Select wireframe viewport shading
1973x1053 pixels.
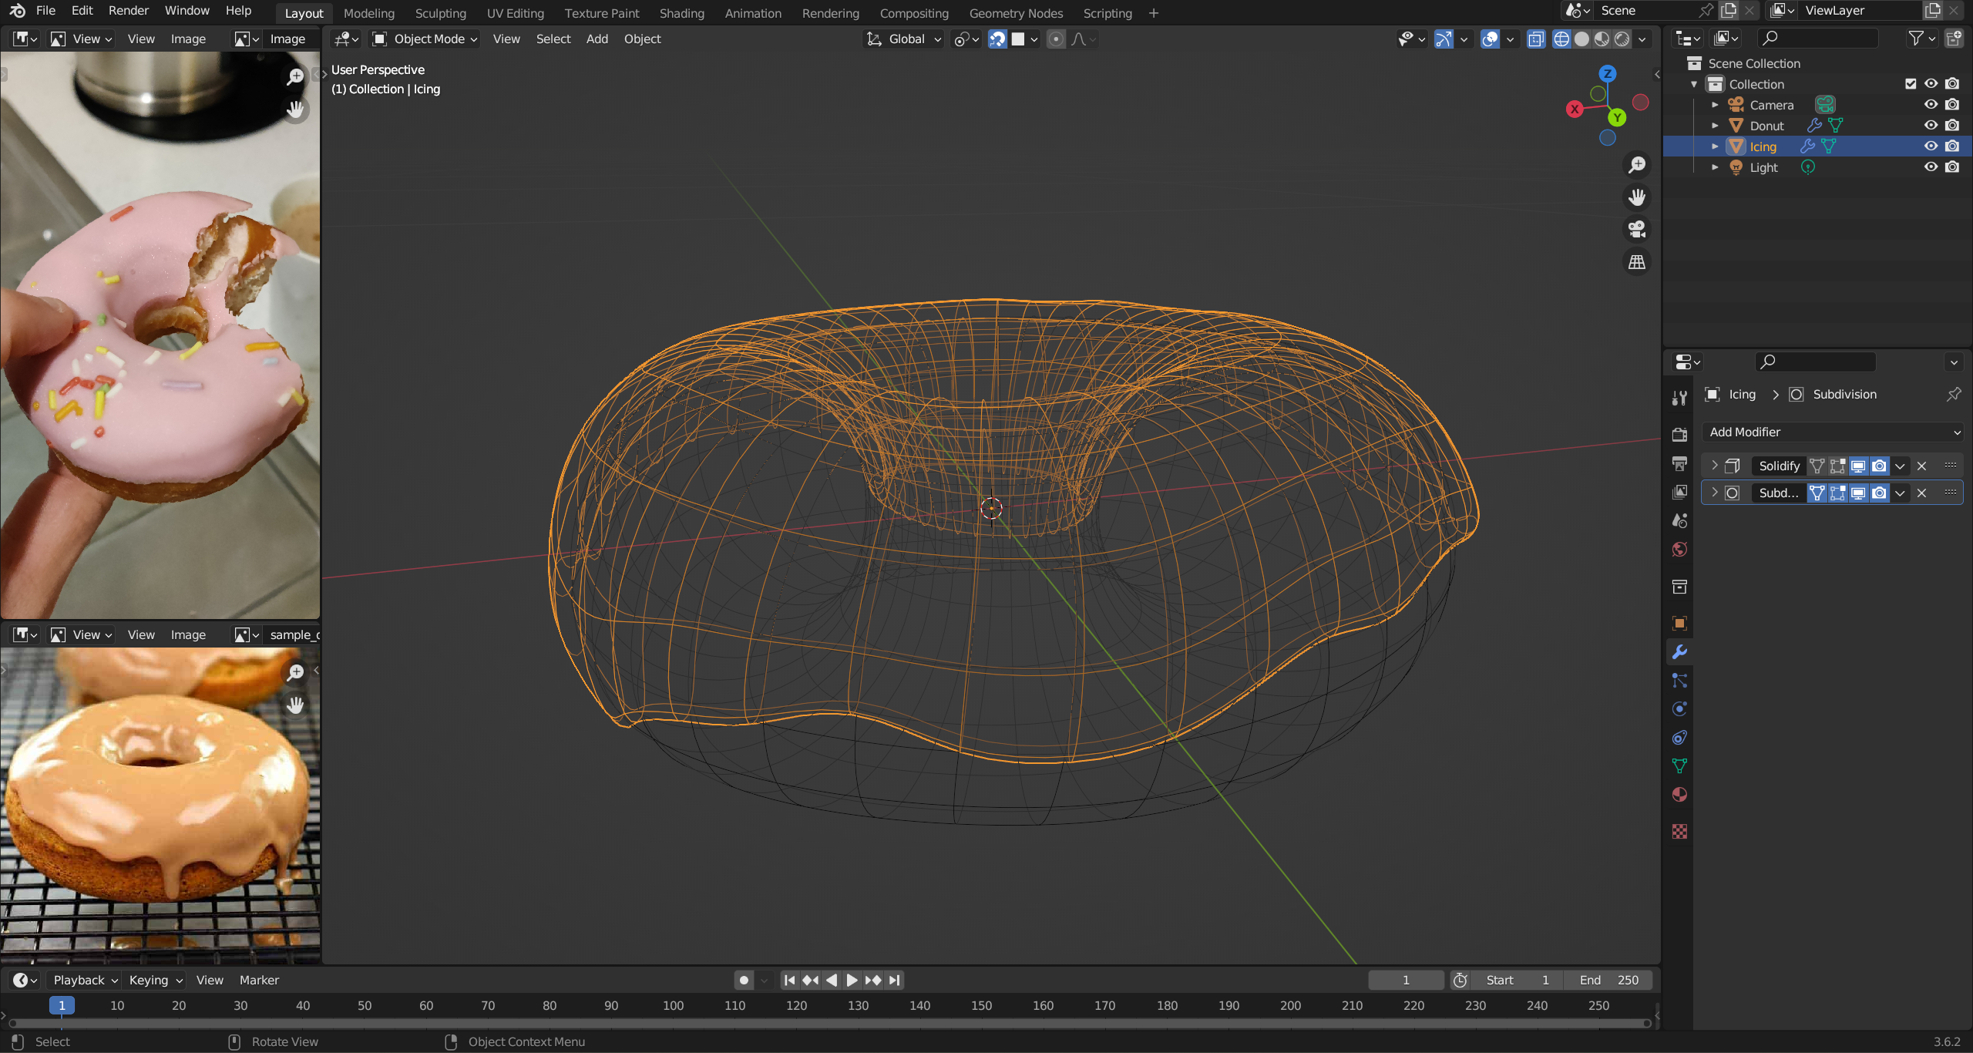[x=1561, y=39]
